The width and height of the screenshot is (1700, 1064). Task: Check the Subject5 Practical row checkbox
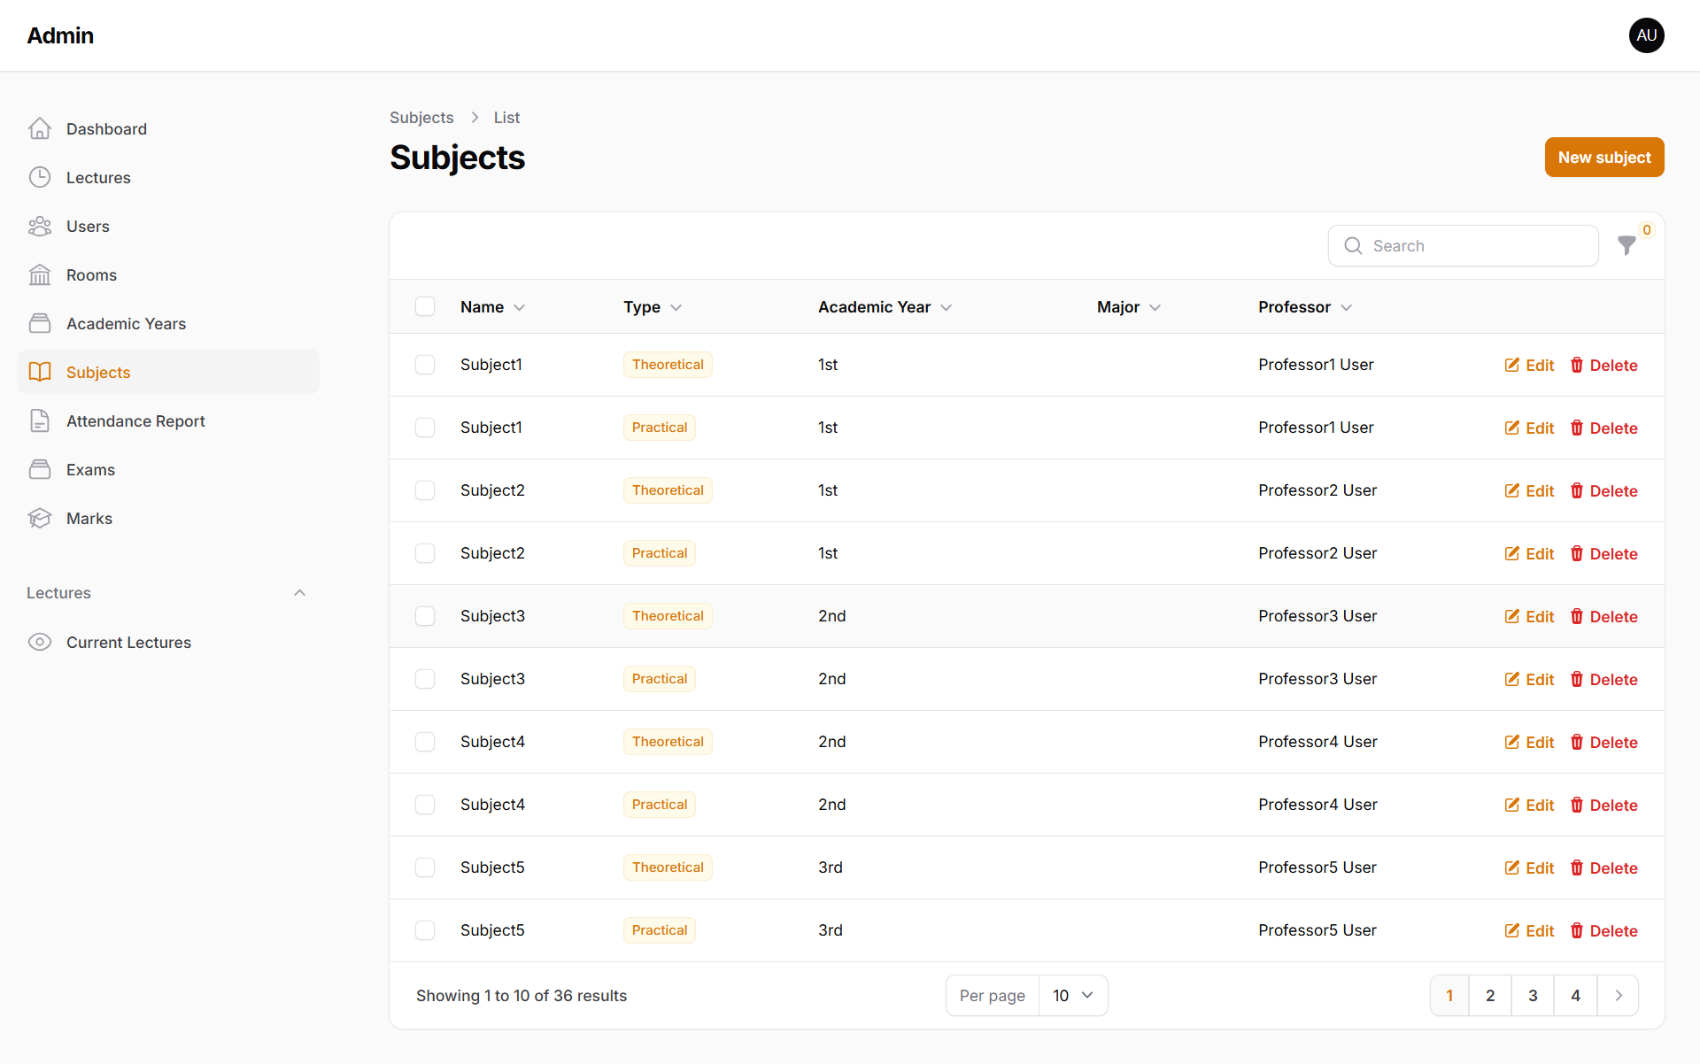(x=425, y=930)
